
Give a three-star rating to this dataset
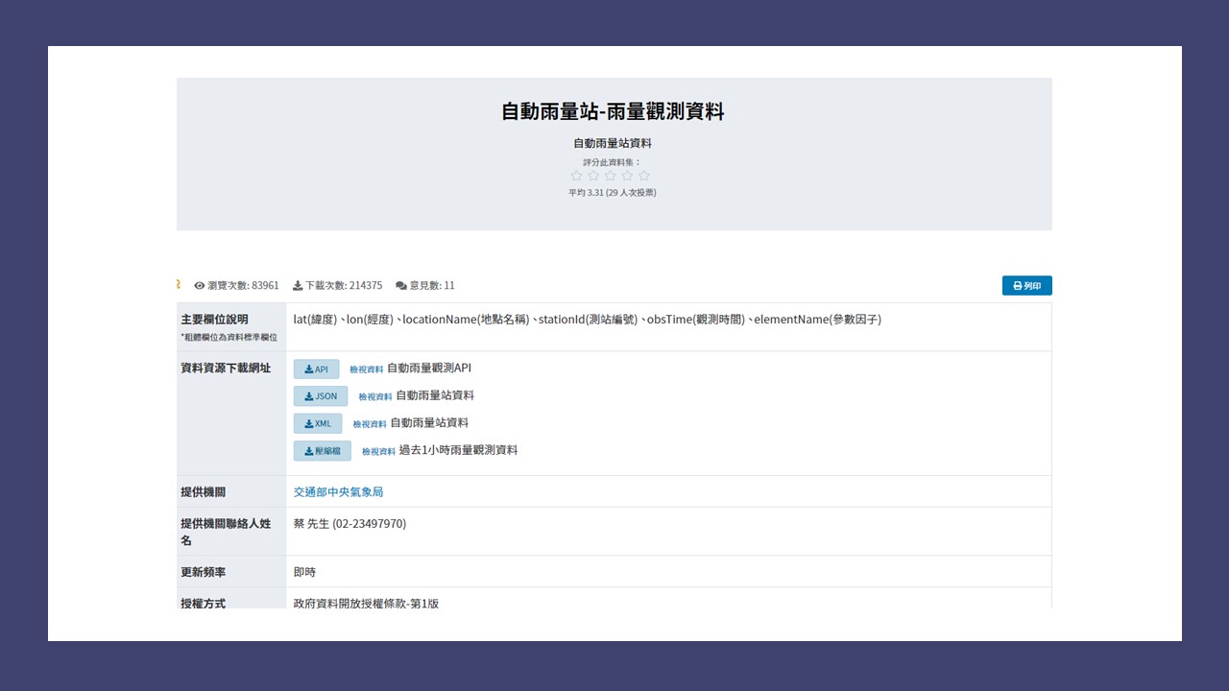pos(611,176)
